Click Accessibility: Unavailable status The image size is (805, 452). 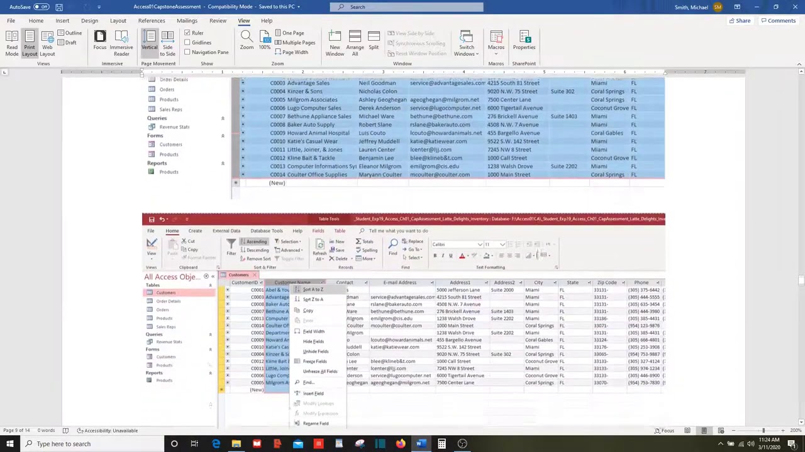[x=108, y=431]
